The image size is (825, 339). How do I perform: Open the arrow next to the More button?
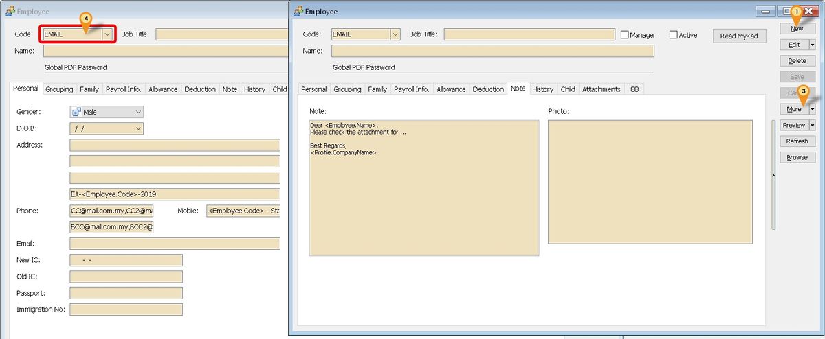click(x=812, y=109)
